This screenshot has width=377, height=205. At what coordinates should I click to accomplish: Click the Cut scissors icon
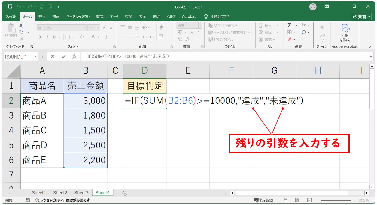pos(21,25)
